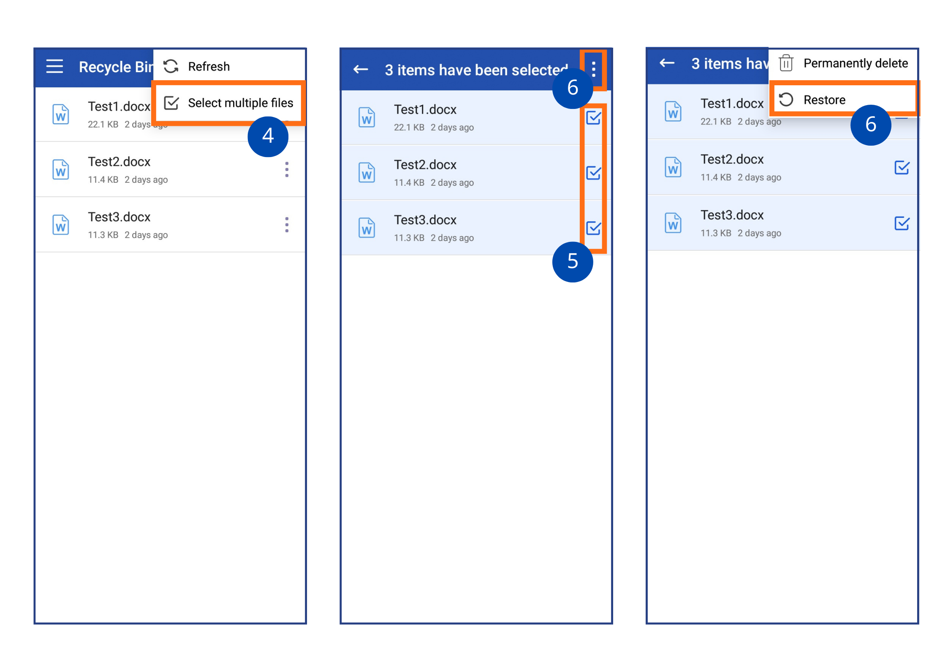Viewport: 948px width, 670px height.
Task: Click Word icon of Test2.docx in middle screen
Action: point(367,173)
